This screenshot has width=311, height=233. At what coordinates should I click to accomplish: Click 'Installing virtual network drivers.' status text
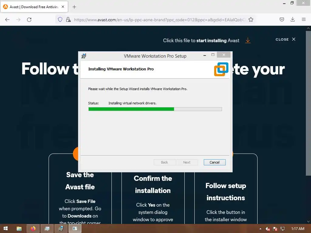click(132, 103)
